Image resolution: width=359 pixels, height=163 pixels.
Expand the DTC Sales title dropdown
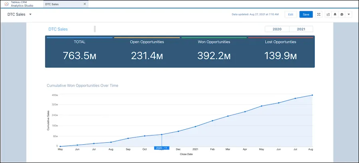[30, 14]
